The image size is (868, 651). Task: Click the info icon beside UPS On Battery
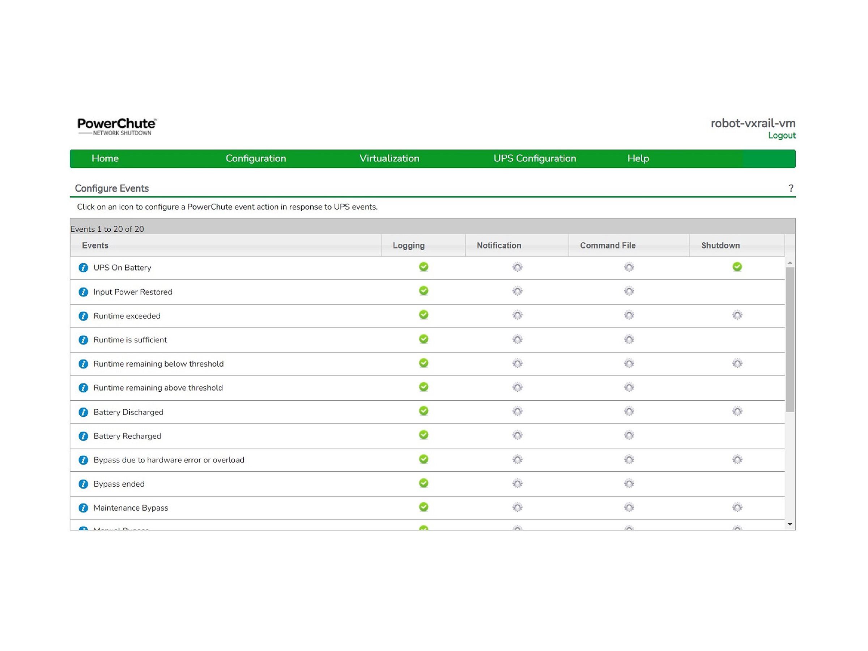coord(83,268)
